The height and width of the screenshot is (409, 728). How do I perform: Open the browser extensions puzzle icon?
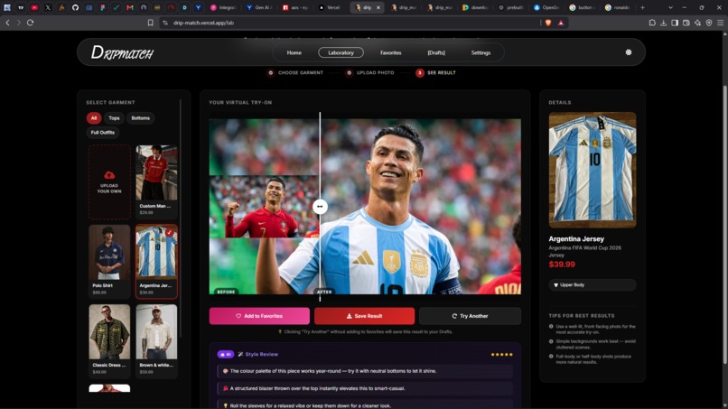tap(652, 23)
